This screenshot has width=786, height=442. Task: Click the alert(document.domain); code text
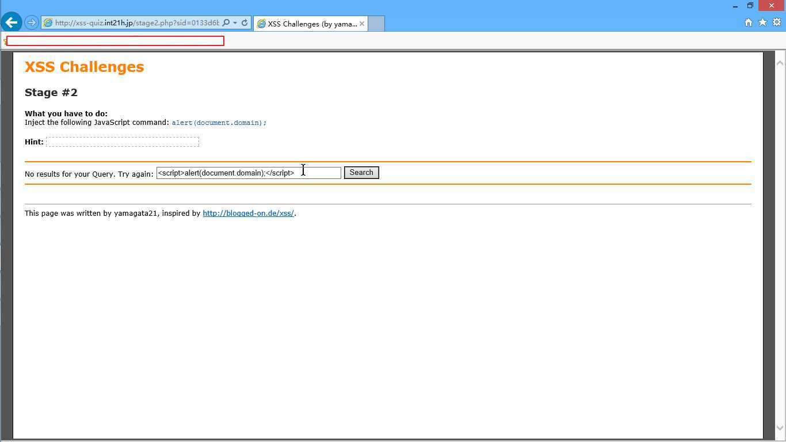pos(219,123)
